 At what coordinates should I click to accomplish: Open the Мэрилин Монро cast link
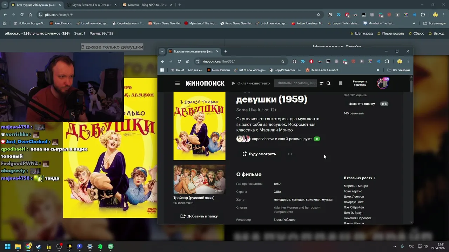pos(356,186)
